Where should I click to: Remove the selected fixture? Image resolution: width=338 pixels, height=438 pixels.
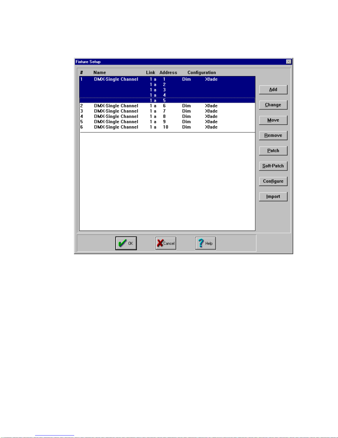pos(273,135)
